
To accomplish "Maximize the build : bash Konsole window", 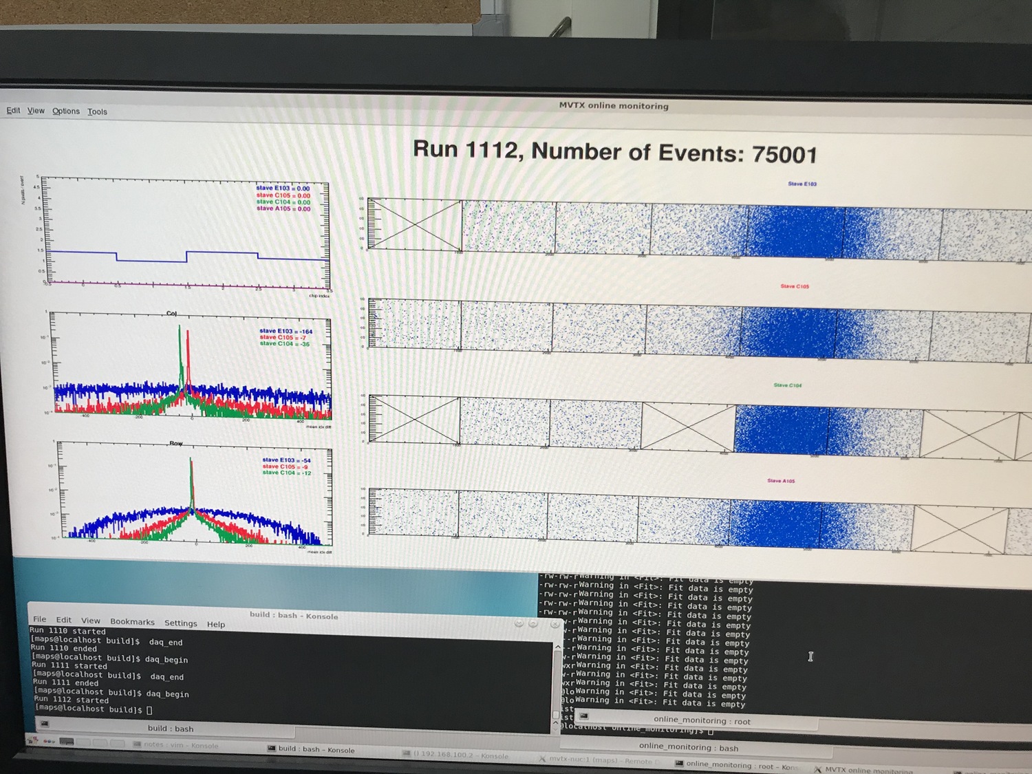I will tap(533, 623).
